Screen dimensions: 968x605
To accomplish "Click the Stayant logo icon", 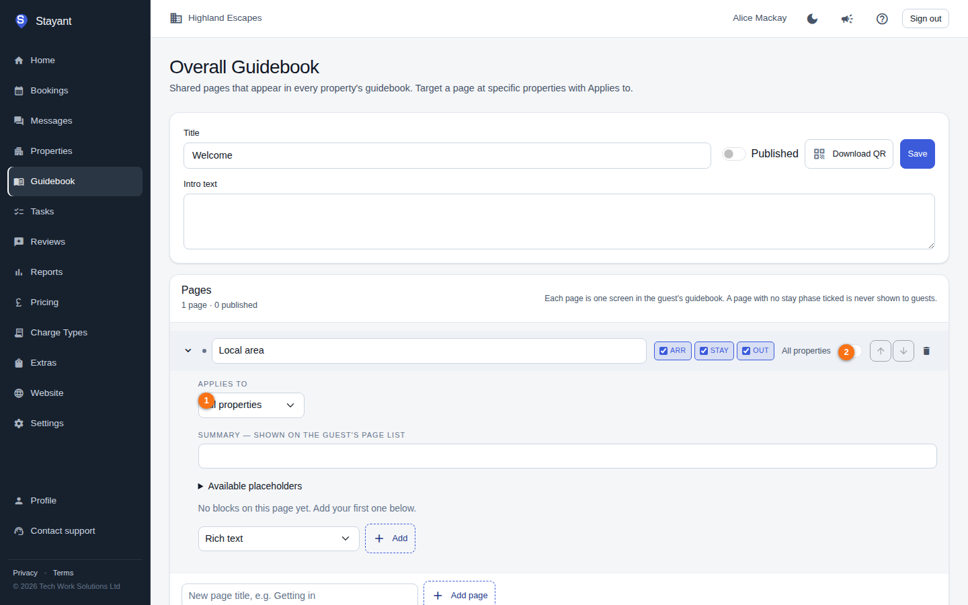I will [x=21, y=21].
